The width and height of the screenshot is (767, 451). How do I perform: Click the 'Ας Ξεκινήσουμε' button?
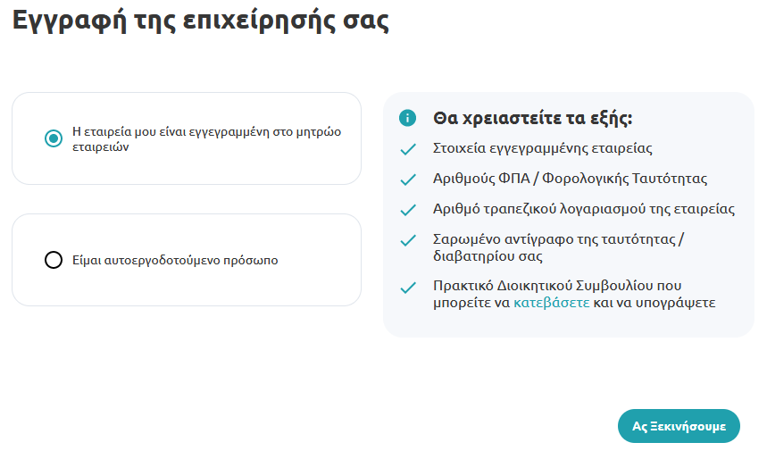[679, 426]
